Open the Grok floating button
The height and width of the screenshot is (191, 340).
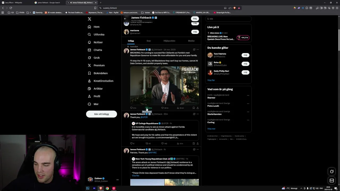pos(332,172)
